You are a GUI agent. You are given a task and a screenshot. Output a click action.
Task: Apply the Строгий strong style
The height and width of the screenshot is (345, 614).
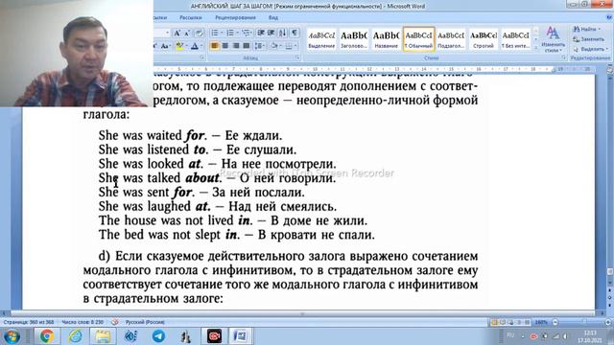[484, 39]
